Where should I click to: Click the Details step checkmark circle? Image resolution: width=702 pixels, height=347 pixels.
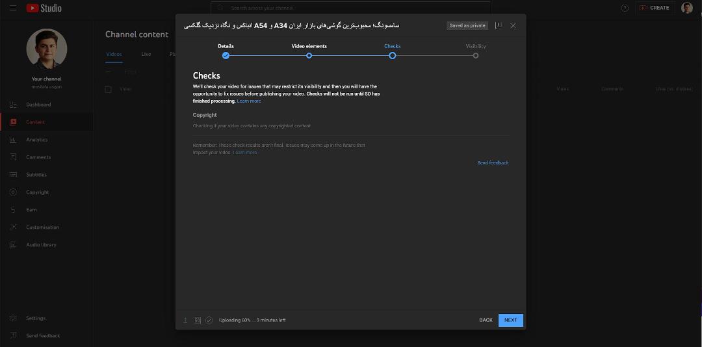point(226,55)
